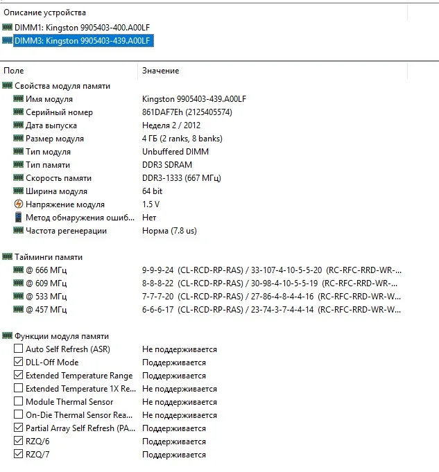Toggle the RZQ/7 checkbox
This screenshot has height=472, width=439.
[x=19, y=454]
